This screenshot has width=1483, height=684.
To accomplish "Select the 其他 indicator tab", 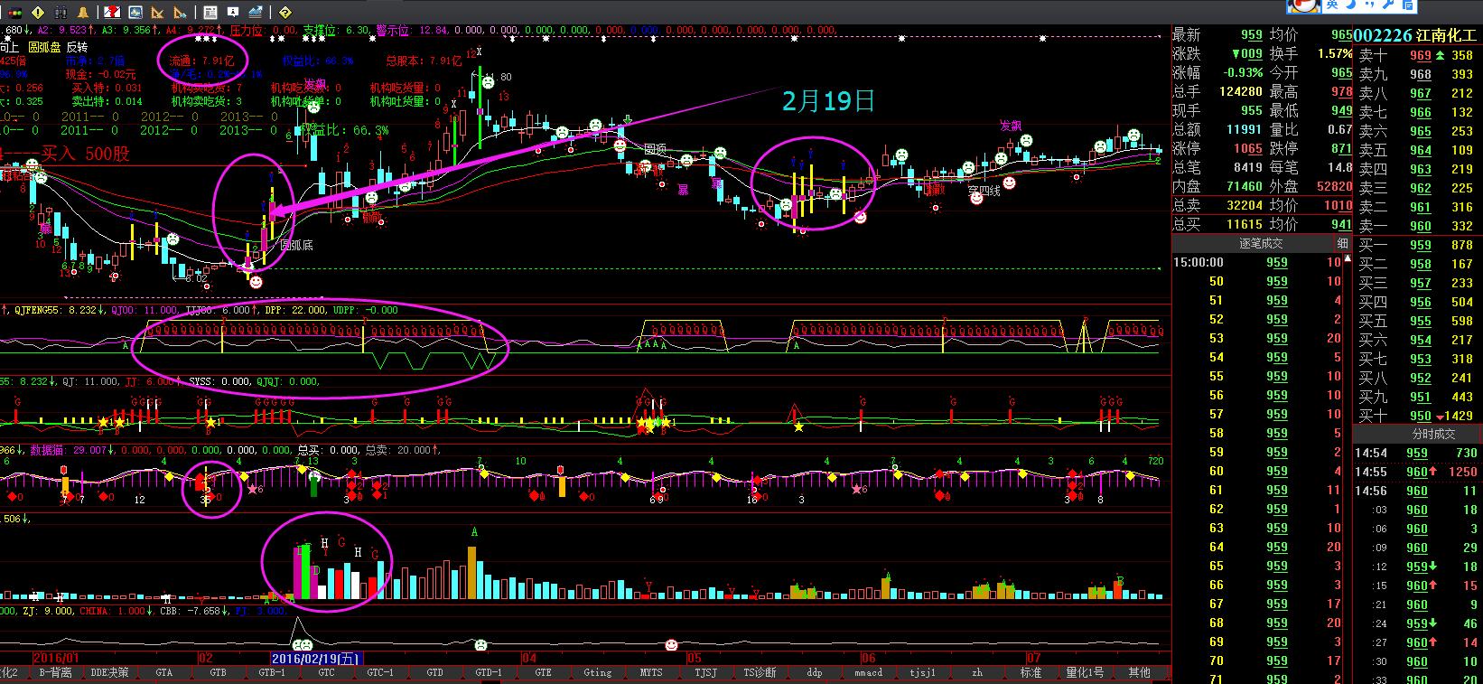I will [x=1140, y=672].
